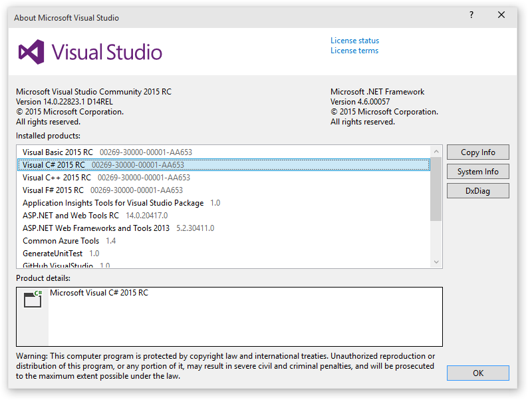Select Application Insights Tools for Visual Studio Package
Viewport: 528px width, 400px height.
click(x=223, y=203)
